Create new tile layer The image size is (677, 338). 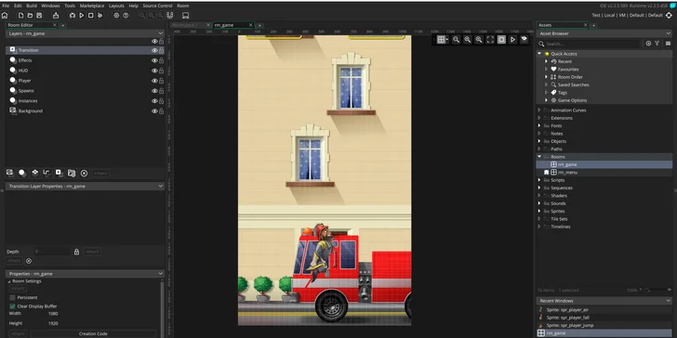coord(35,173)
